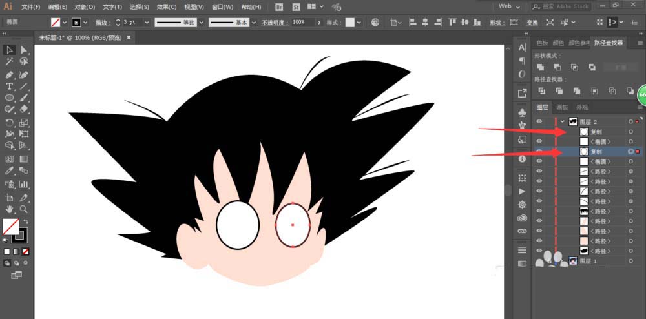Open the 文件(F) menu

31,7
